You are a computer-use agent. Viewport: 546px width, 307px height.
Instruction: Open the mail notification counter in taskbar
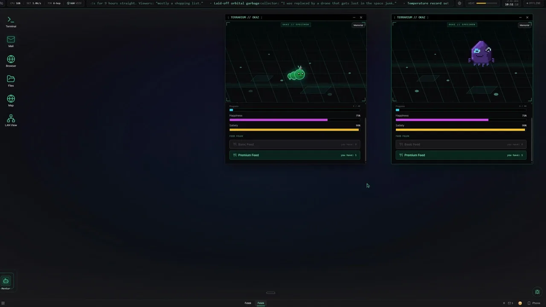point(510,303)
